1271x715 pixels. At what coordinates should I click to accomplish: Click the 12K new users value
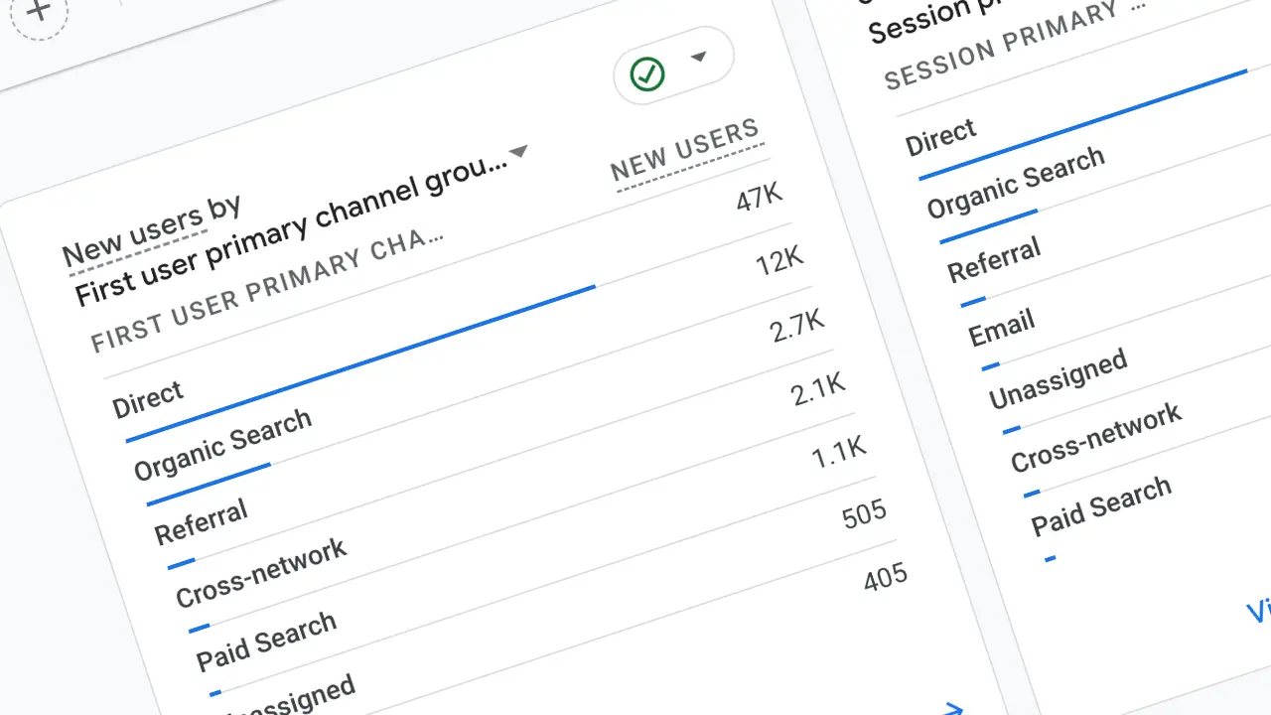pos(779,262)
